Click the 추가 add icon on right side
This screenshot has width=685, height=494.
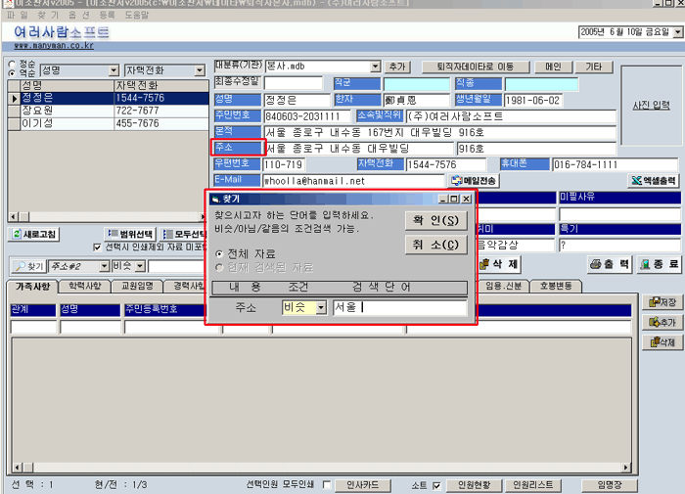(662, 322)
